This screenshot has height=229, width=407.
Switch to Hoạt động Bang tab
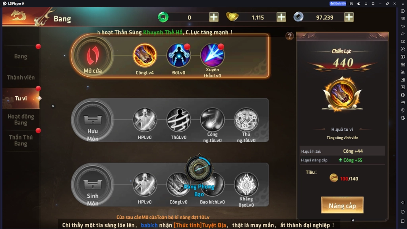[21, 119]
